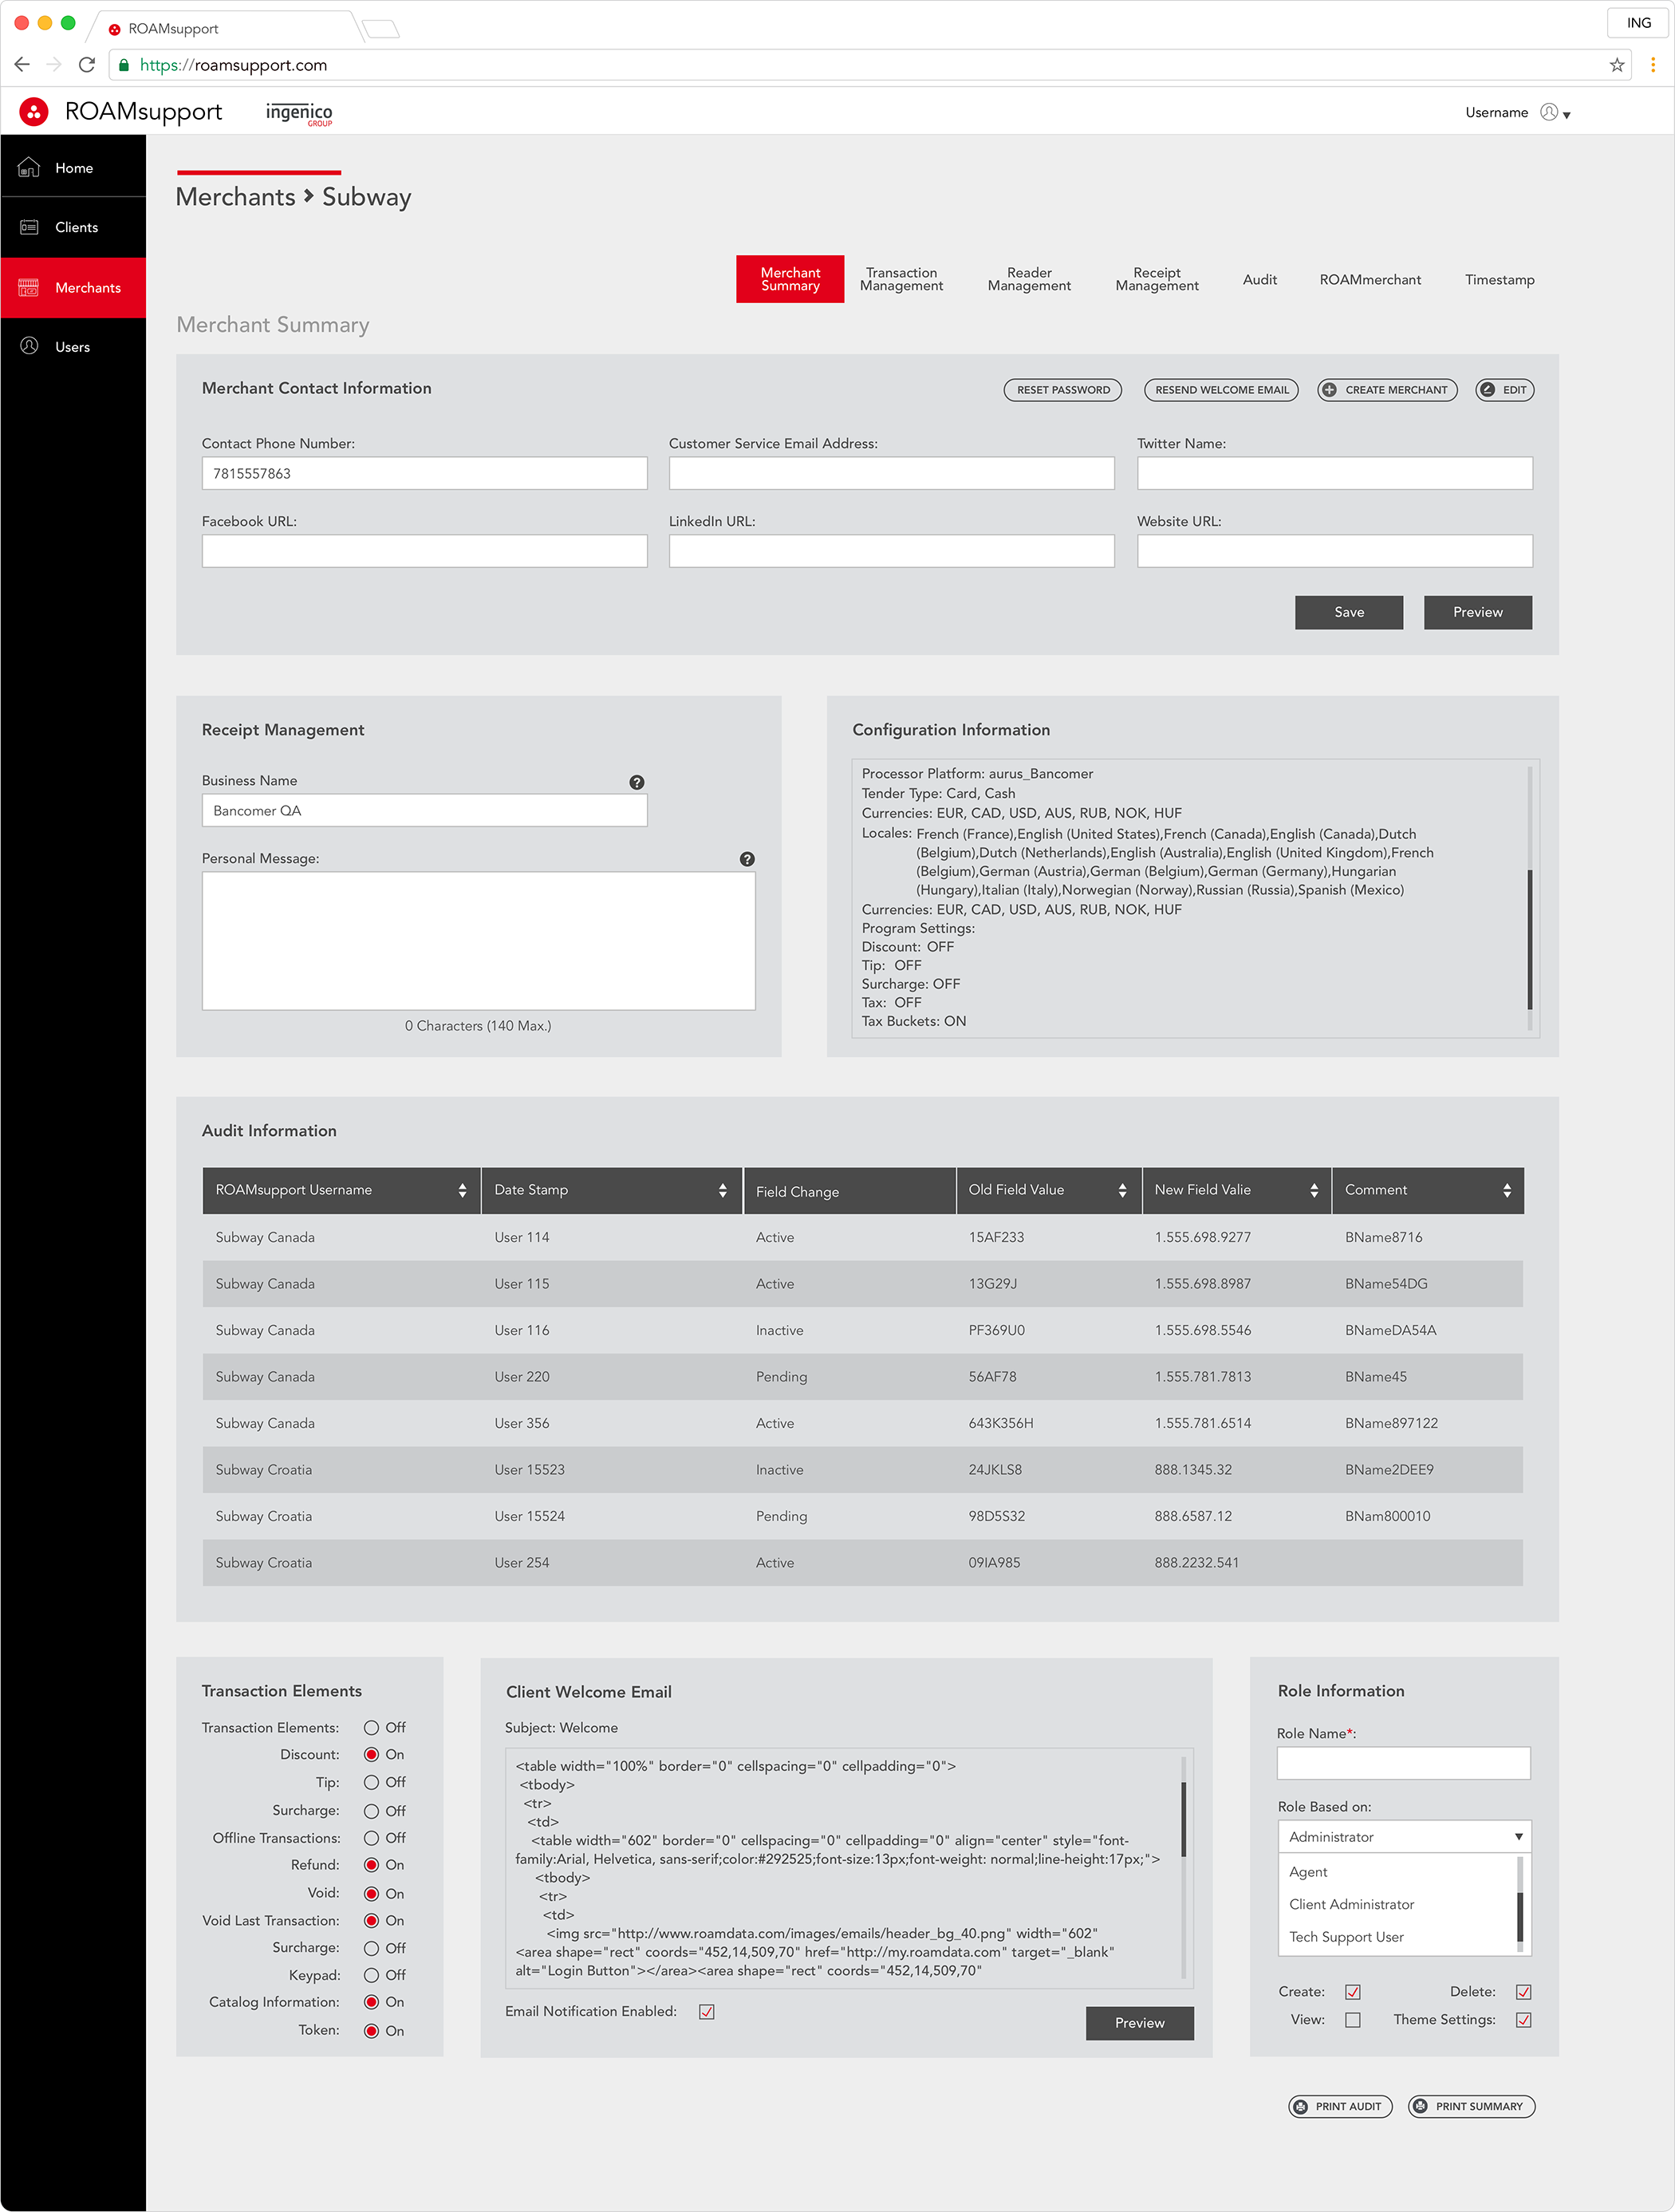Click Configuration Information scrollbar
This screenshot has width=1675, height=2212.
[x=1530, y=938]
